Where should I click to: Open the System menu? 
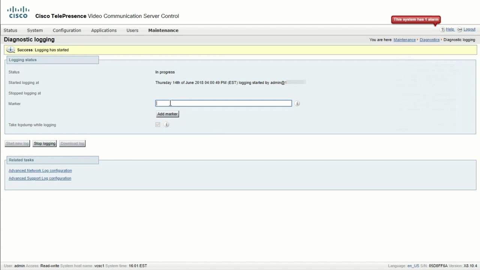coord(35,30)
